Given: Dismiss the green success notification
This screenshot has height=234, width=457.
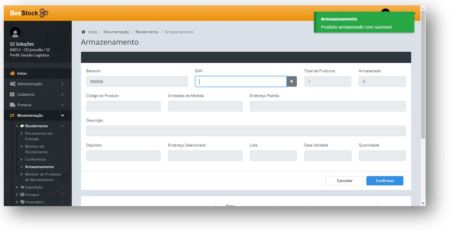Looking at the screenshot, I should click(x=364, y=23).
